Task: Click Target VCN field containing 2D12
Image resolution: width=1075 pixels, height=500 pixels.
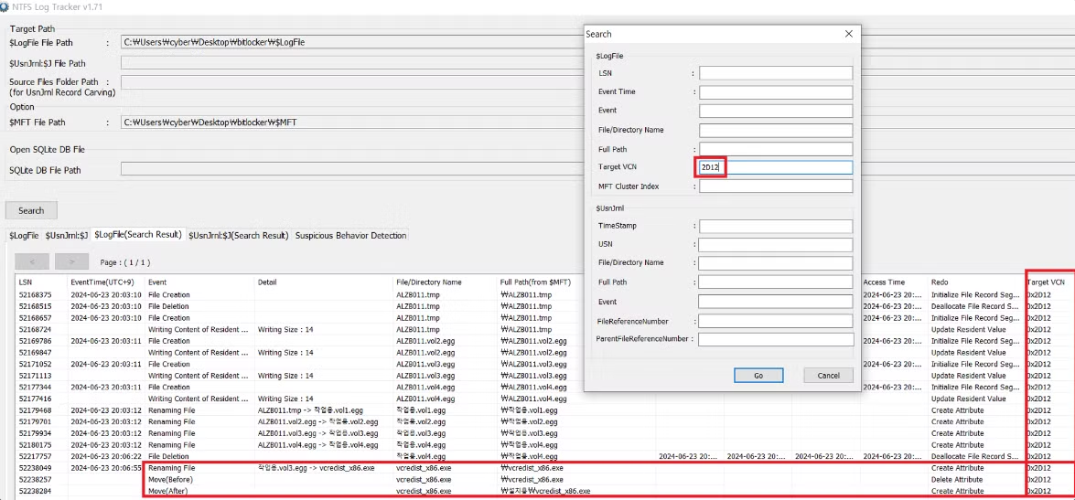Action: (x=776, y=167)
